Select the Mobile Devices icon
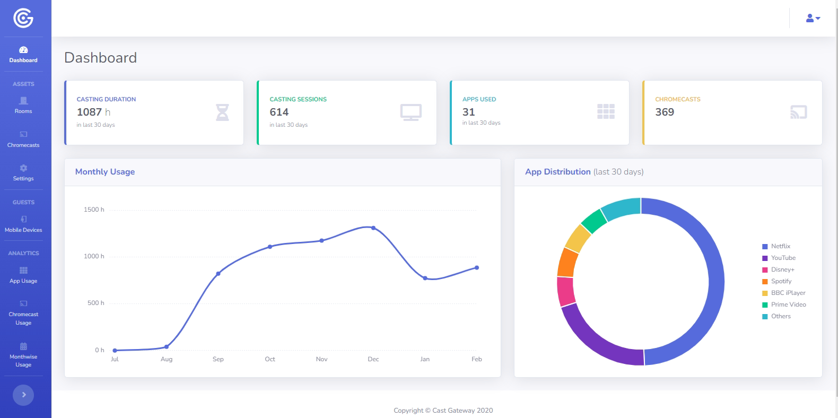Image resolution: width=838 pixels, height=418 pixels. point(23,219)
